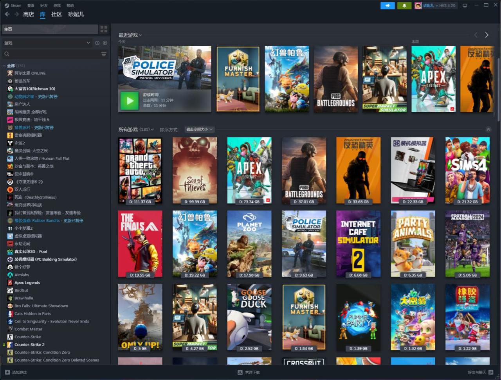
Task: Open the 社区 community tab
Action: point(56,14)
